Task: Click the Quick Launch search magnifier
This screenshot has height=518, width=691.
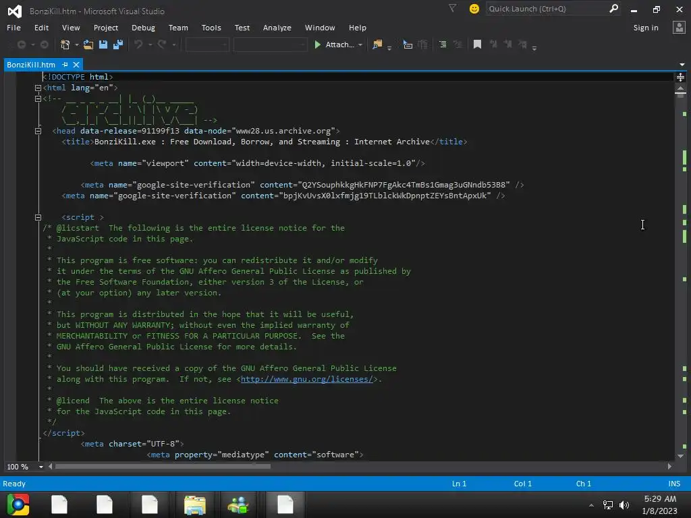Action: click(613, 9)
